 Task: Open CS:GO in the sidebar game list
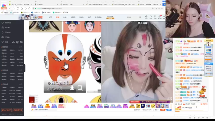pyautogui.click(x=12, y=56)
